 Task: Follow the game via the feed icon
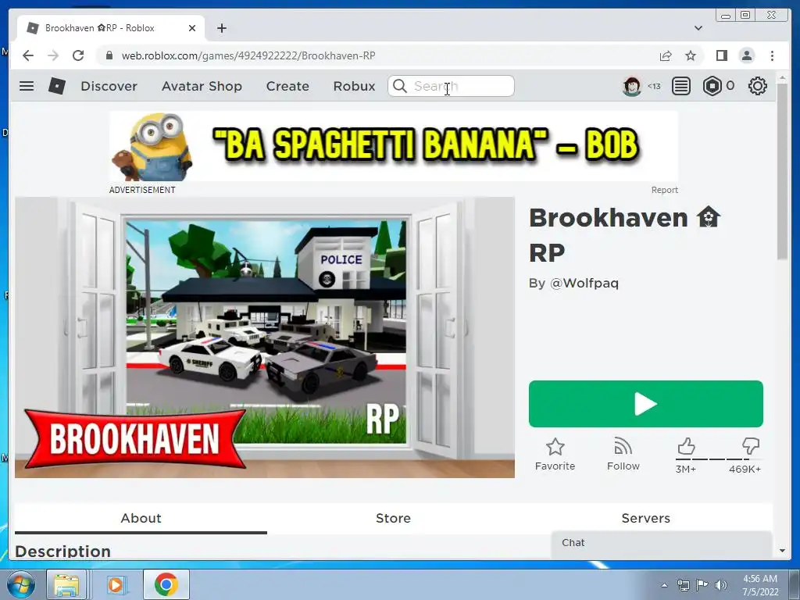(623, 446)
